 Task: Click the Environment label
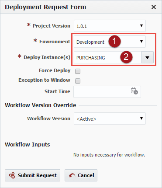click(x=55, y=42)
